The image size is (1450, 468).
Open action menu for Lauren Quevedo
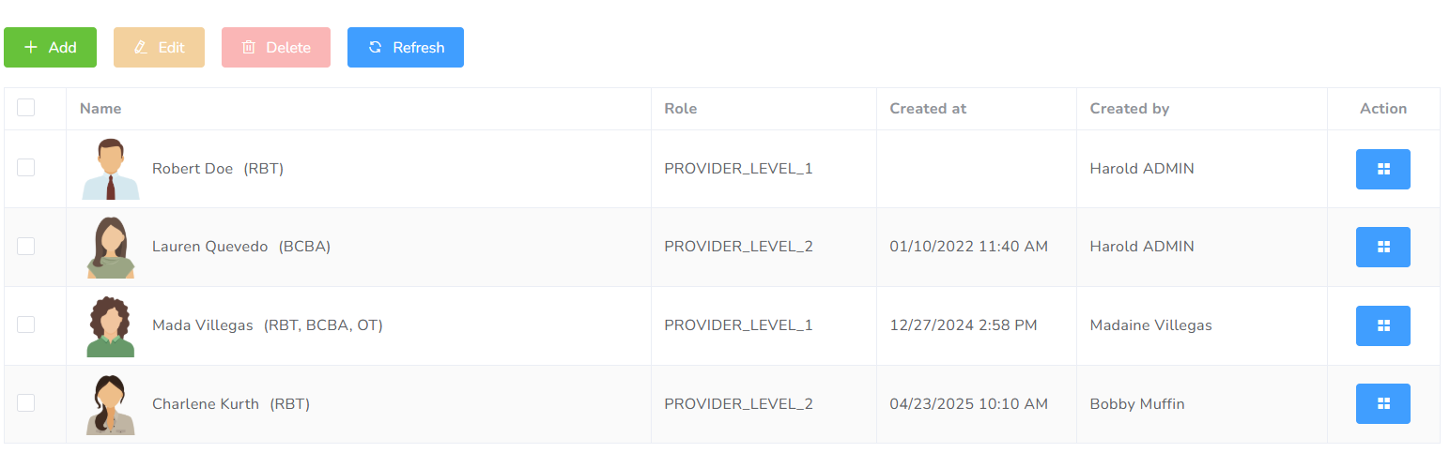pos(1382,247)
